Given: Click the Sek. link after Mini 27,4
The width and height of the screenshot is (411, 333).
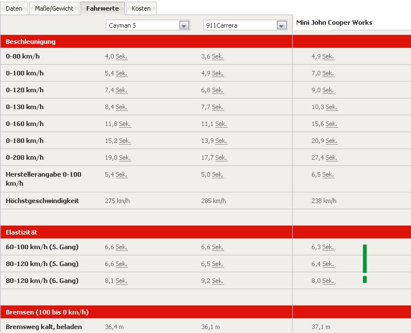Looking at the screenshot, I should [x=331, y=157].
